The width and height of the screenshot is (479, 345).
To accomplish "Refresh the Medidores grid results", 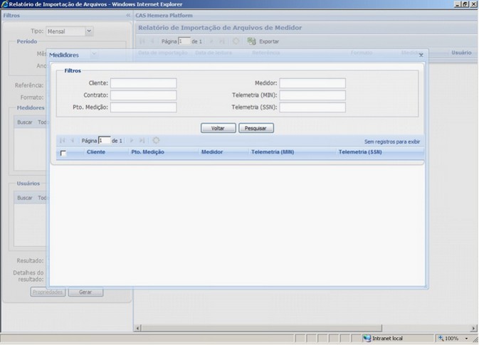I will click(156, 141).
